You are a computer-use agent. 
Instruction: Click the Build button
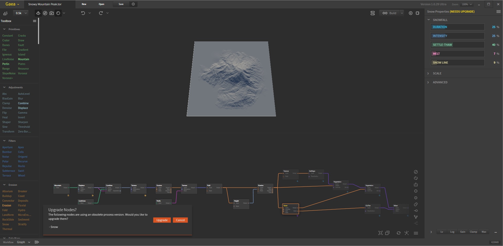390,13
